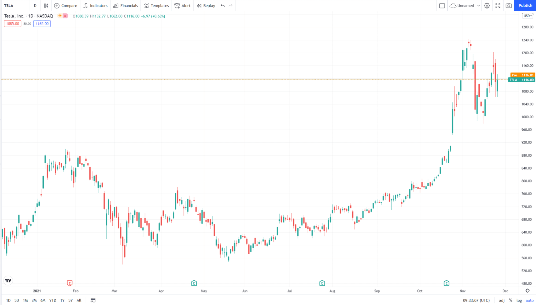
Task: Open the D interval selector
Action: [35, 6]
